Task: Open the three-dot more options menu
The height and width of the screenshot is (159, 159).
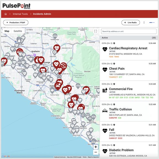Action: (144, 23)
